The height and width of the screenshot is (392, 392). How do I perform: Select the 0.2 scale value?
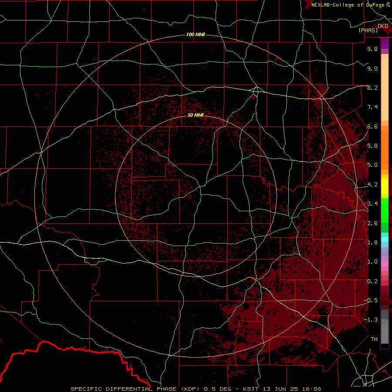pyautogui.click(x=372, y=281)
